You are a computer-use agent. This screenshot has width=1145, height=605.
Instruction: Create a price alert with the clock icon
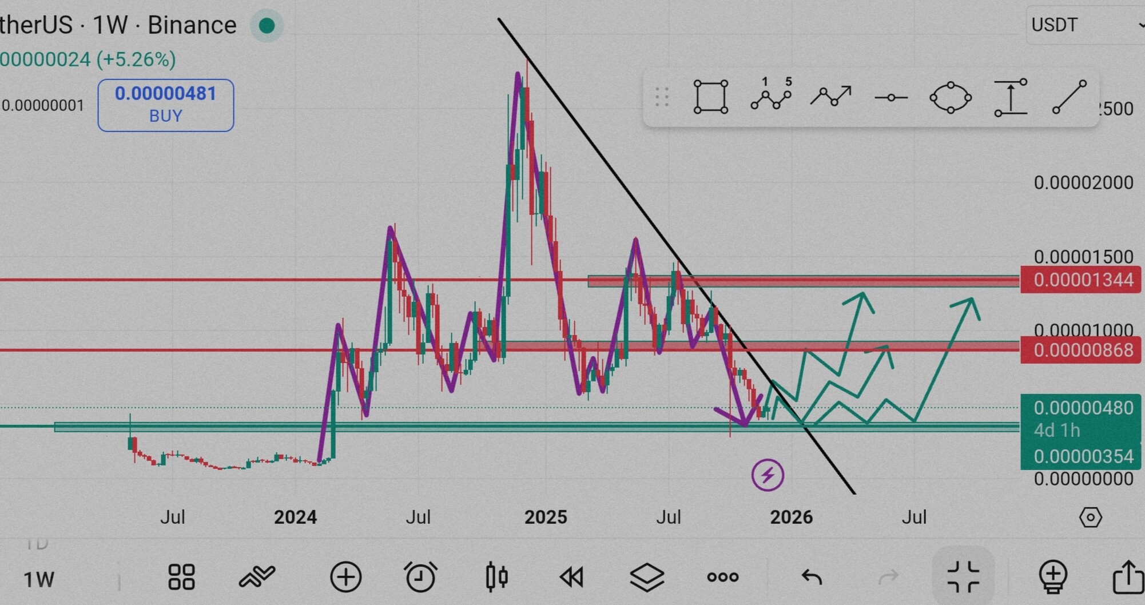click(x=420, y=577)
